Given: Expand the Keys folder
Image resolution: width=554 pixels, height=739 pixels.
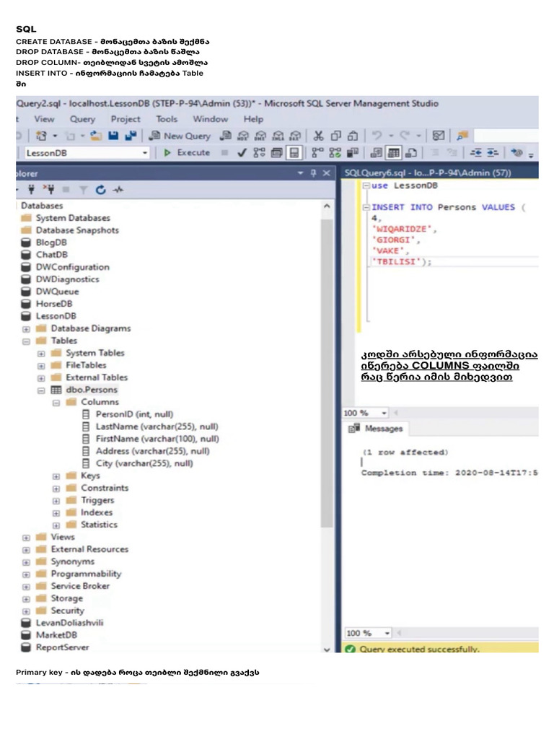Looking at the screenshot, I should click(x=56, y=476).
